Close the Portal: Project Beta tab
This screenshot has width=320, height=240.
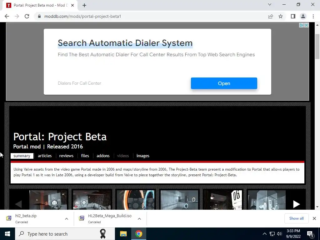[x=72, y=5]
